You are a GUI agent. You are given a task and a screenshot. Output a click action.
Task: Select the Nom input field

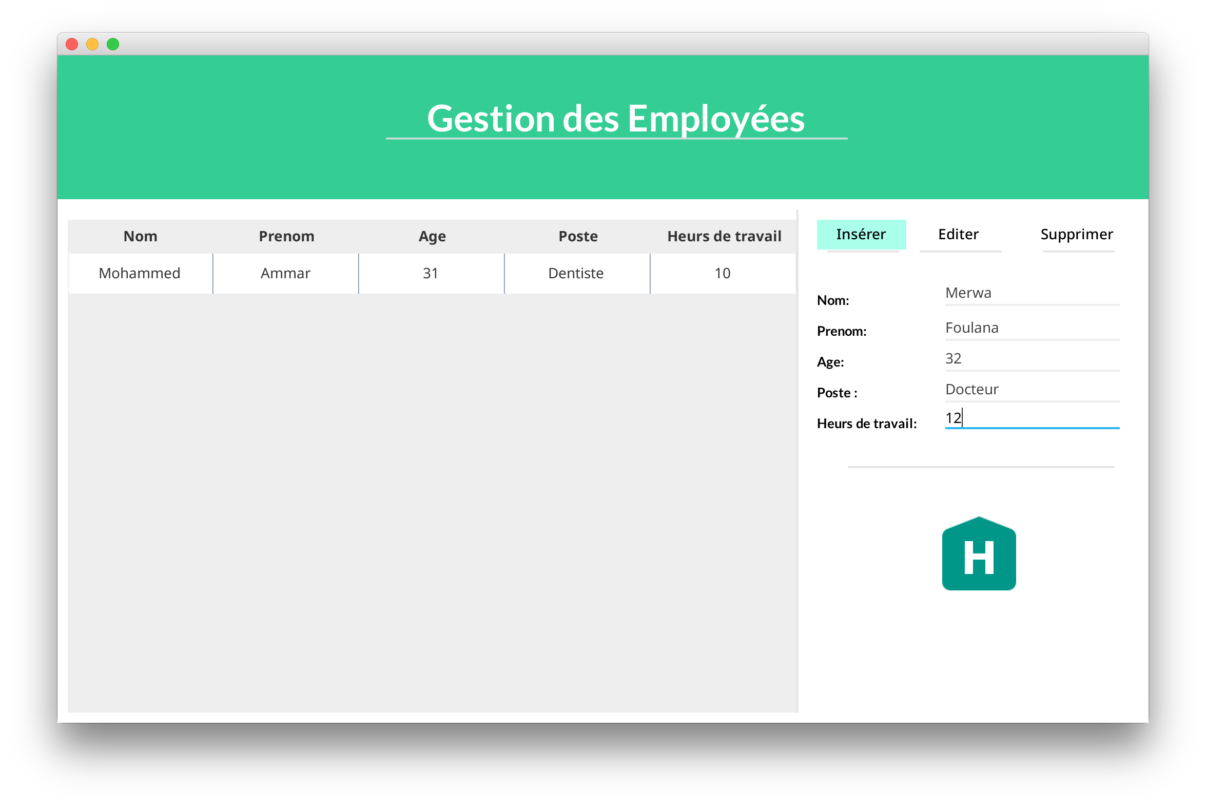click(x=1032, y=293)
